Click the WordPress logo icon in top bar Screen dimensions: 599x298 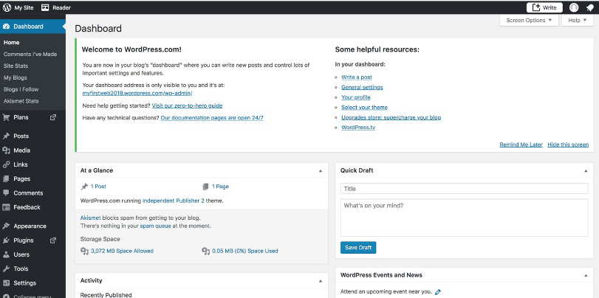(7, 7)
